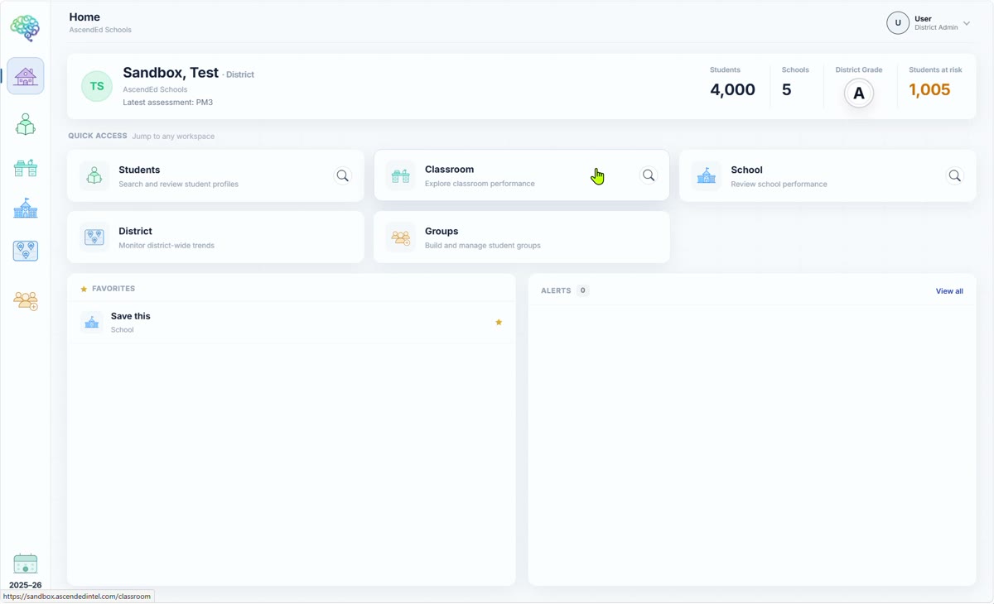Click the Sandbox, Test district name
The image size is (994, 604).
pyautogui.click(x=171, y=73)
